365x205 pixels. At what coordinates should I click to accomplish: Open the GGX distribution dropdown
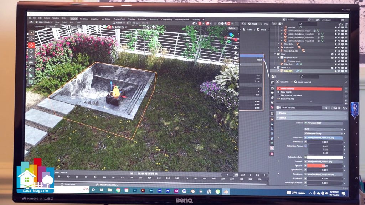click(323, 129)
